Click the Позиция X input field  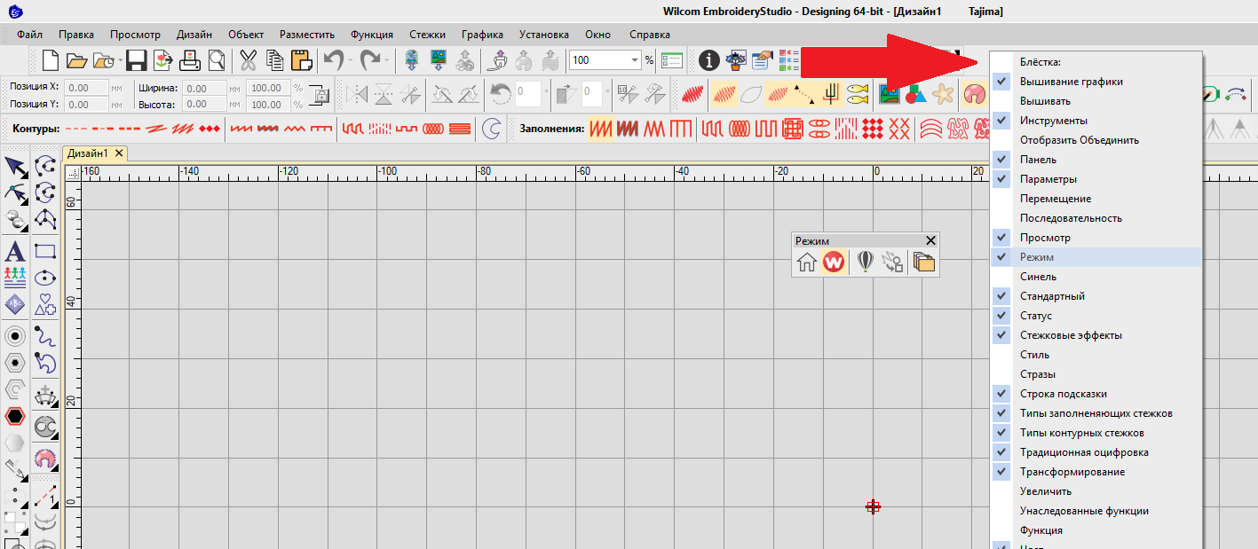point(87,88)
